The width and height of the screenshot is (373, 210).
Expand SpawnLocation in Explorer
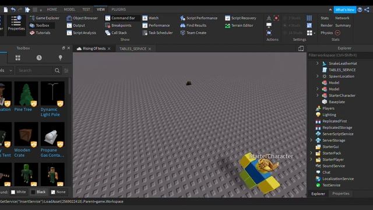[317, 76]
